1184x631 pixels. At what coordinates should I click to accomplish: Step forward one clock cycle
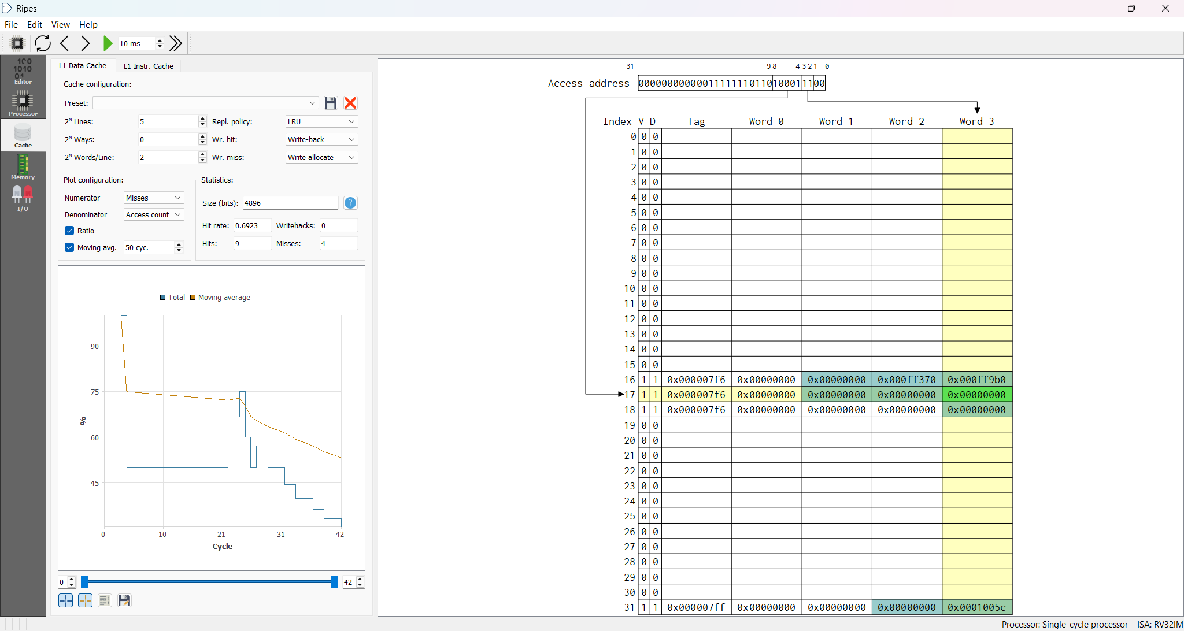tap(86, 43)
